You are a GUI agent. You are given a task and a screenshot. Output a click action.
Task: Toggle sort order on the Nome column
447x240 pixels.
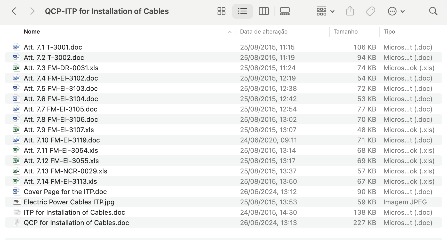[32, 31]
